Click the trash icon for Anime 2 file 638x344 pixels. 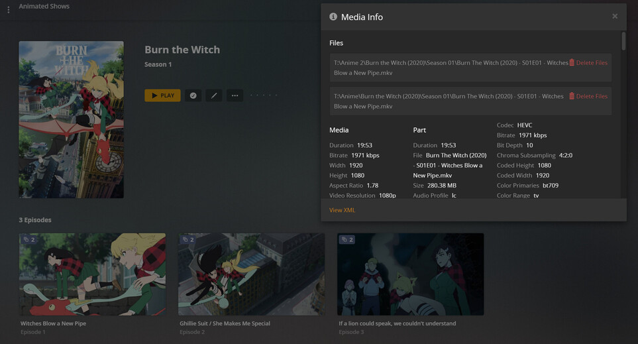point(572,63)
